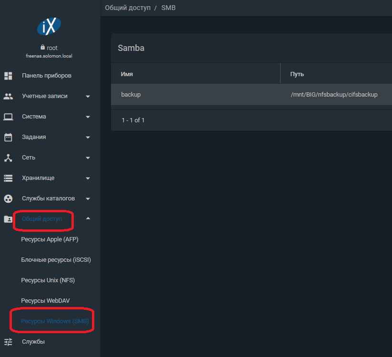Sort by Путь column header

coord(297,74)
